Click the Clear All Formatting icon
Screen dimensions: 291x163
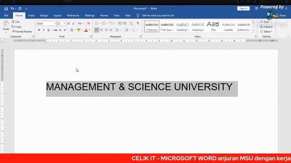pos(89,24)
